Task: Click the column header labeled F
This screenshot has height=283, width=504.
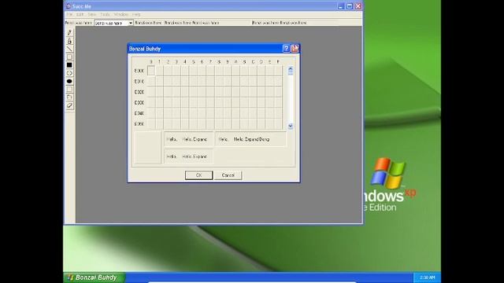Action: point(278,61)
